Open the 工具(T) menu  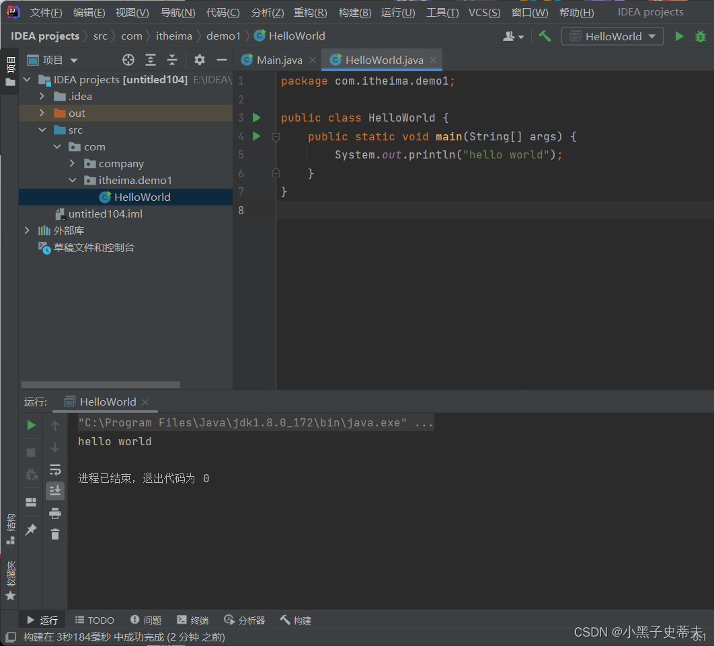coord(442,12)
